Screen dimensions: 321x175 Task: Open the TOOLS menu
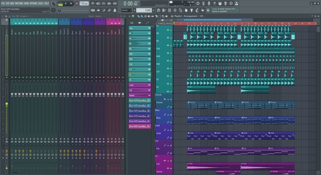(x=41, y=3)
